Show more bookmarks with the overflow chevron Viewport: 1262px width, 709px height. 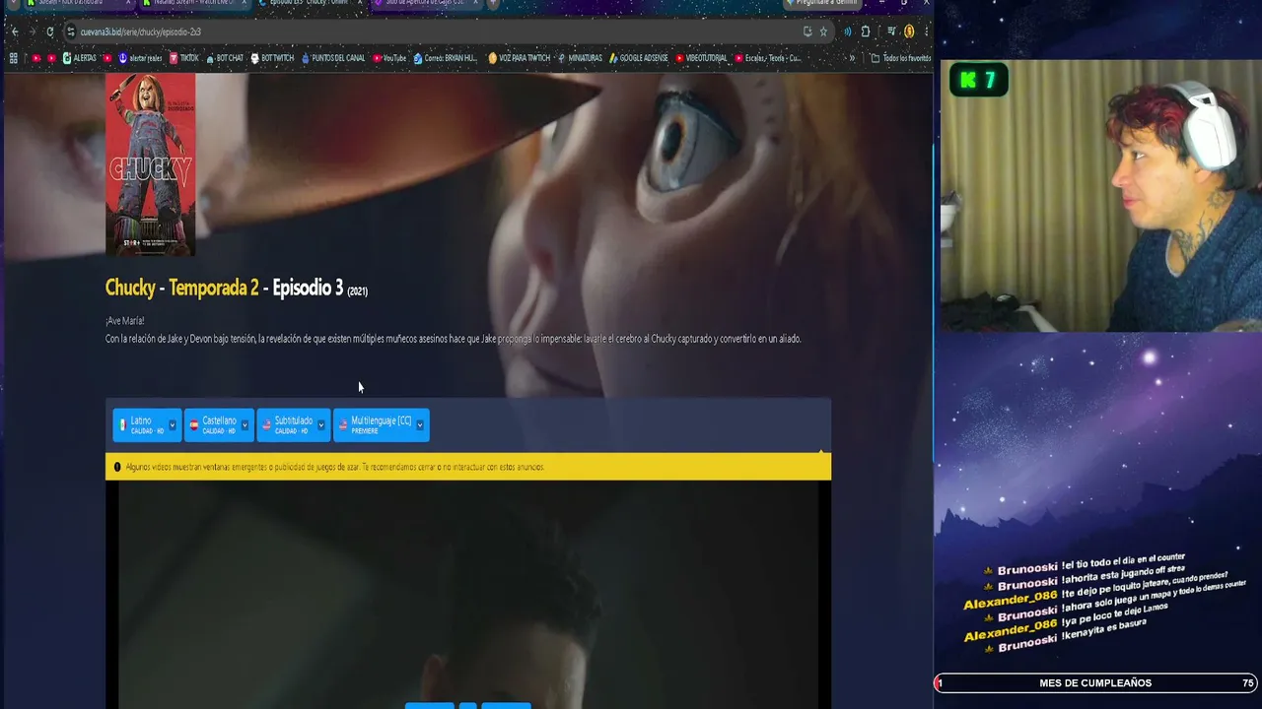852,58
